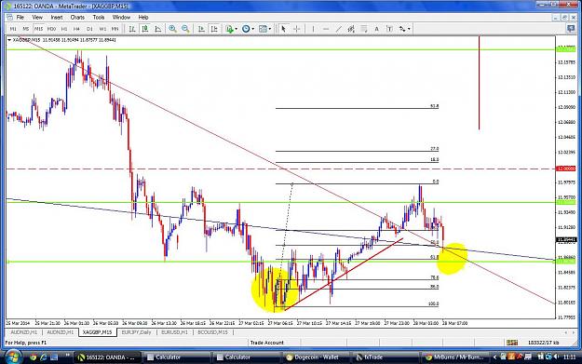Open the arrows objects dropdown
The width and height of the screenshot is (582, 364).
pyautogui.click(x=404, y=29)
